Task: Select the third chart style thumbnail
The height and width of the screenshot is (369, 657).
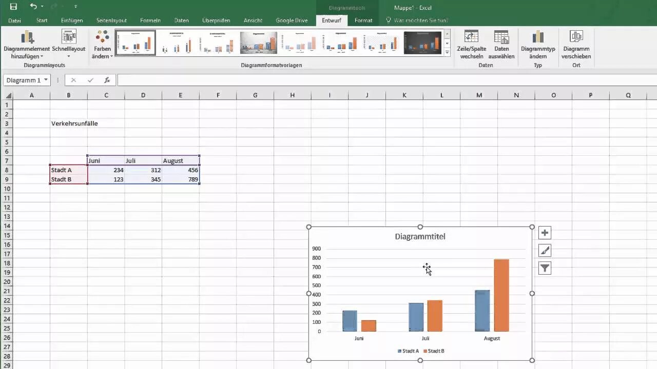Action: (x=218, y=43)
